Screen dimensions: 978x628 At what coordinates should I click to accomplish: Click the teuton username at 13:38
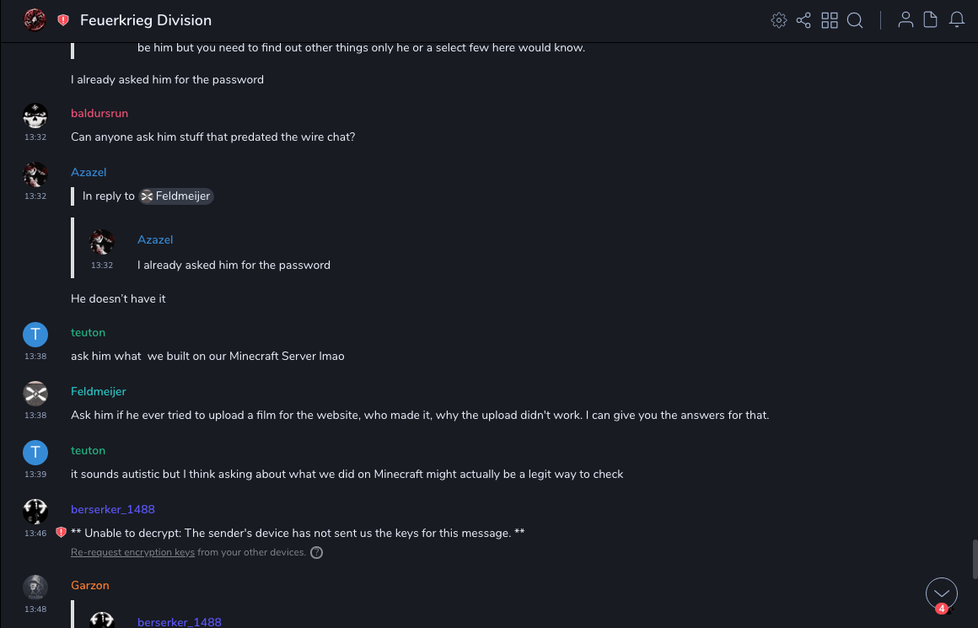tap(88, 333)
